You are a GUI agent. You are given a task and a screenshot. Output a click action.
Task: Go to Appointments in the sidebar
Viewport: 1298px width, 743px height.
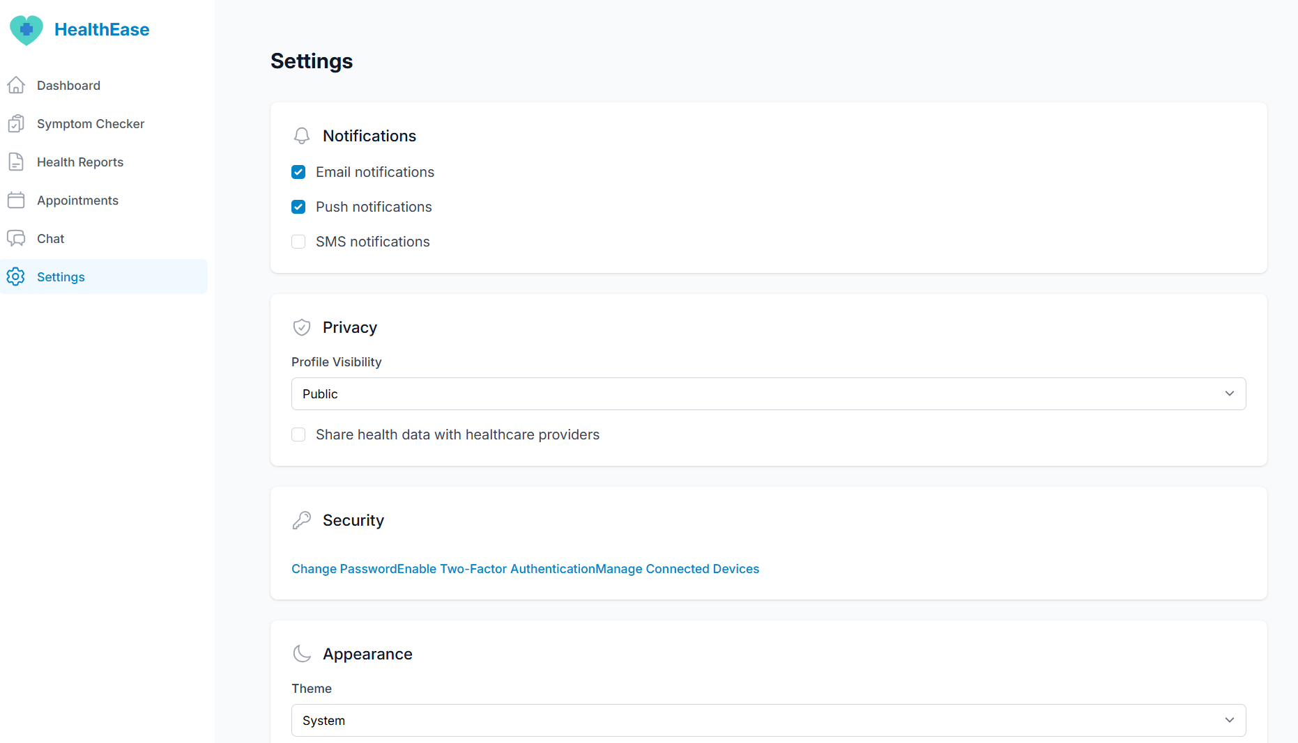[x=77, y=201]
